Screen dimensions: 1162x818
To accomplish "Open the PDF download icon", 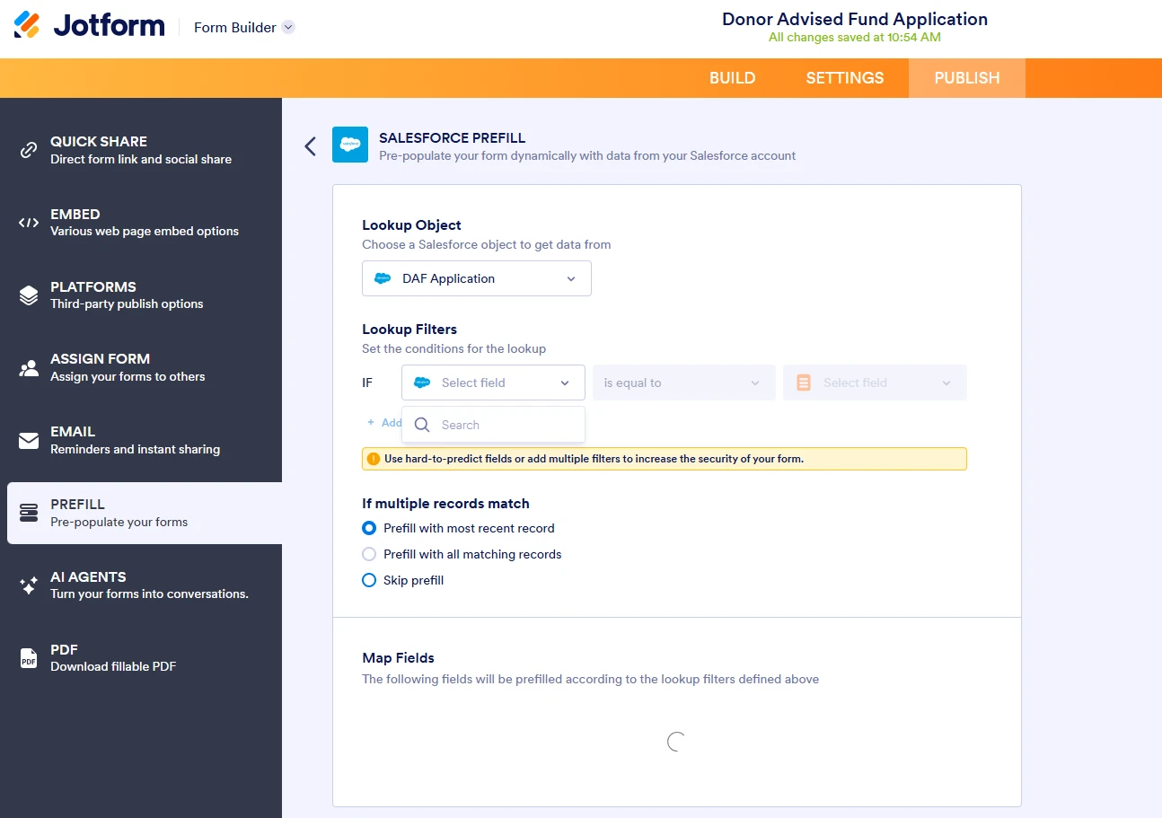I will pos(27,657).
